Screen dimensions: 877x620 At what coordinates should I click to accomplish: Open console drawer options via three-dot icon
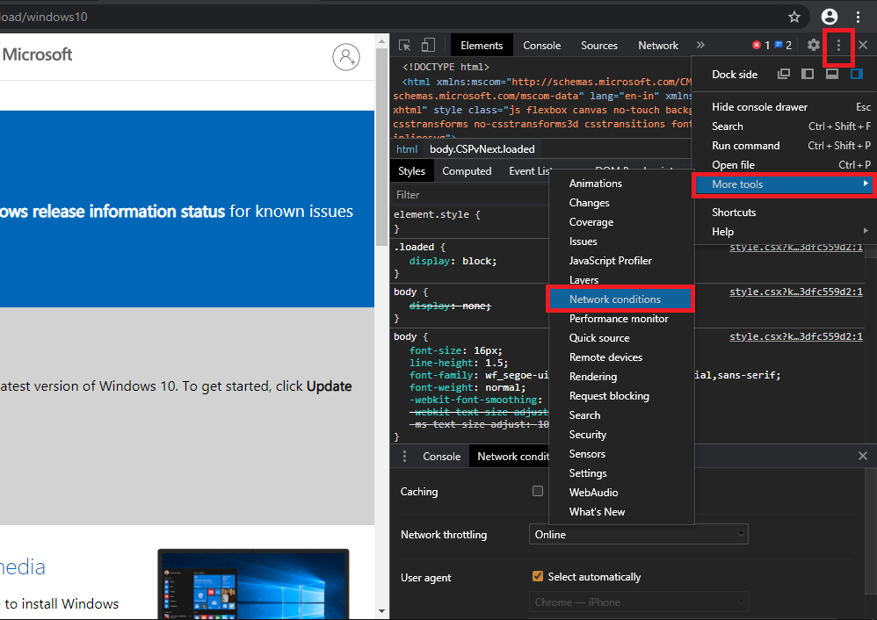pos(404,456)
